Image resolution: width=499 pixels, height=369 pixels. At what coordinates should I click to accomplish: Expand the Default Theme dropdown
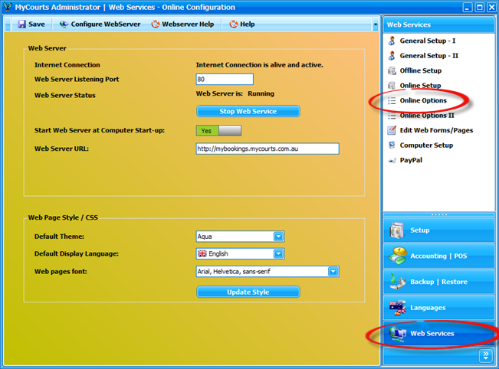click(x=279, y=237)
